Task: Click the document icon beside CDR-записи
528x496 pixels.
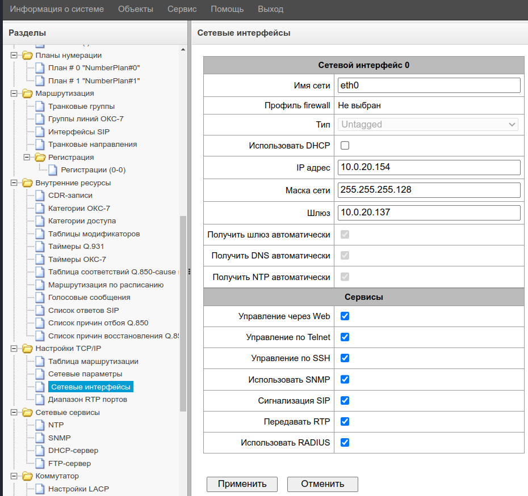Action: (x=39, y=196)
